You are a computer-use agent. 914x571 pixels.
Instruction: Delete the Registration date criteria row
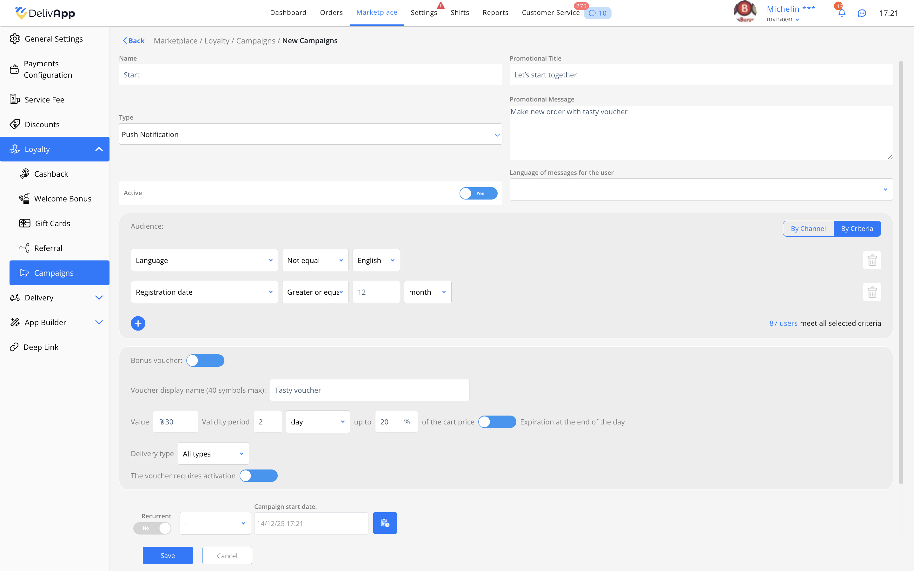[x=872, y=292]
